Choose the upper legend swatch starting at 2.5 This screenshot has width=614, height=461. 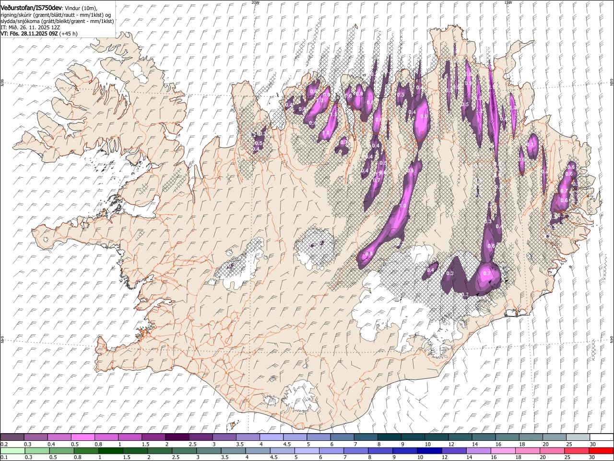click(x=201, y=437)
